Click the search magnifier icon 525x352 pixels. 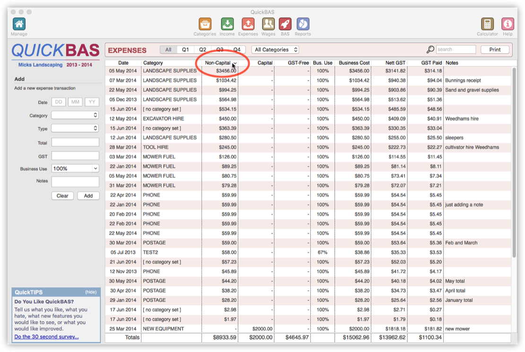coord(430,49)
